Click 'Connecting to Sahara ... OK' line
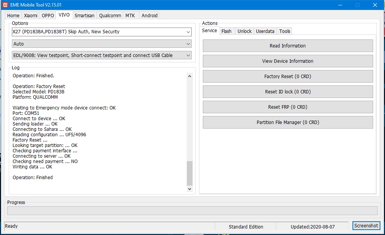 (42, 129)
